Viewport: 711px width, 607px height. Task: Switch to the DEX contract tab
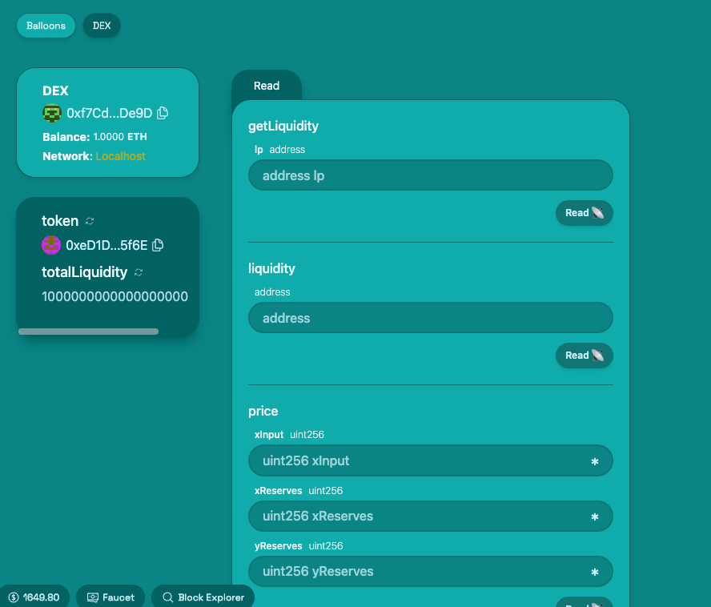pyautogui.click(x=102, y=26)
